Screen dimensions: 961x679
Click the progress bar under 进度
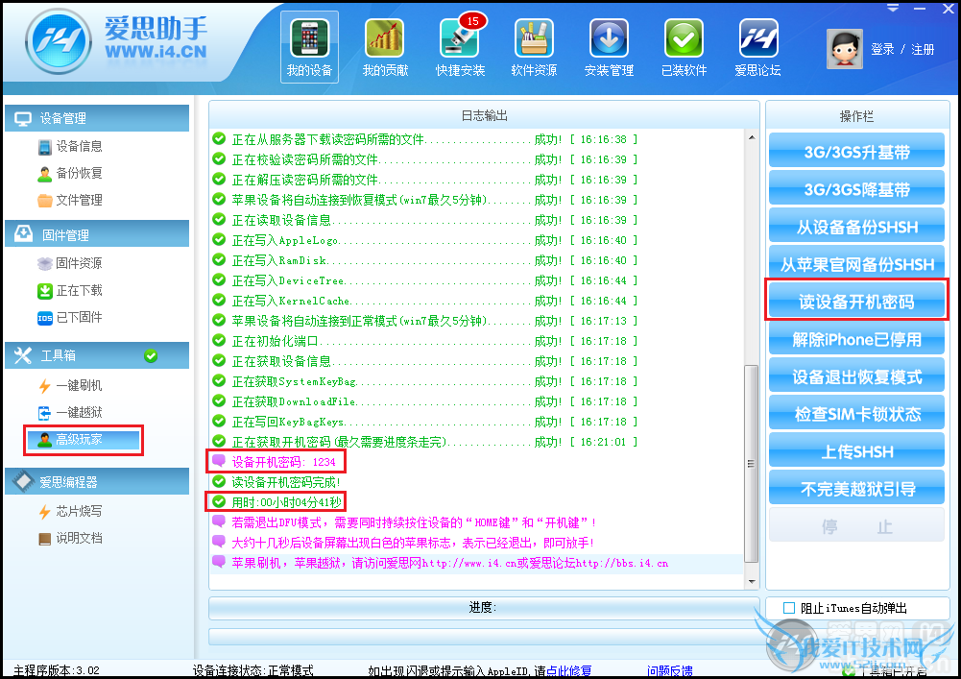click(484, 637)
